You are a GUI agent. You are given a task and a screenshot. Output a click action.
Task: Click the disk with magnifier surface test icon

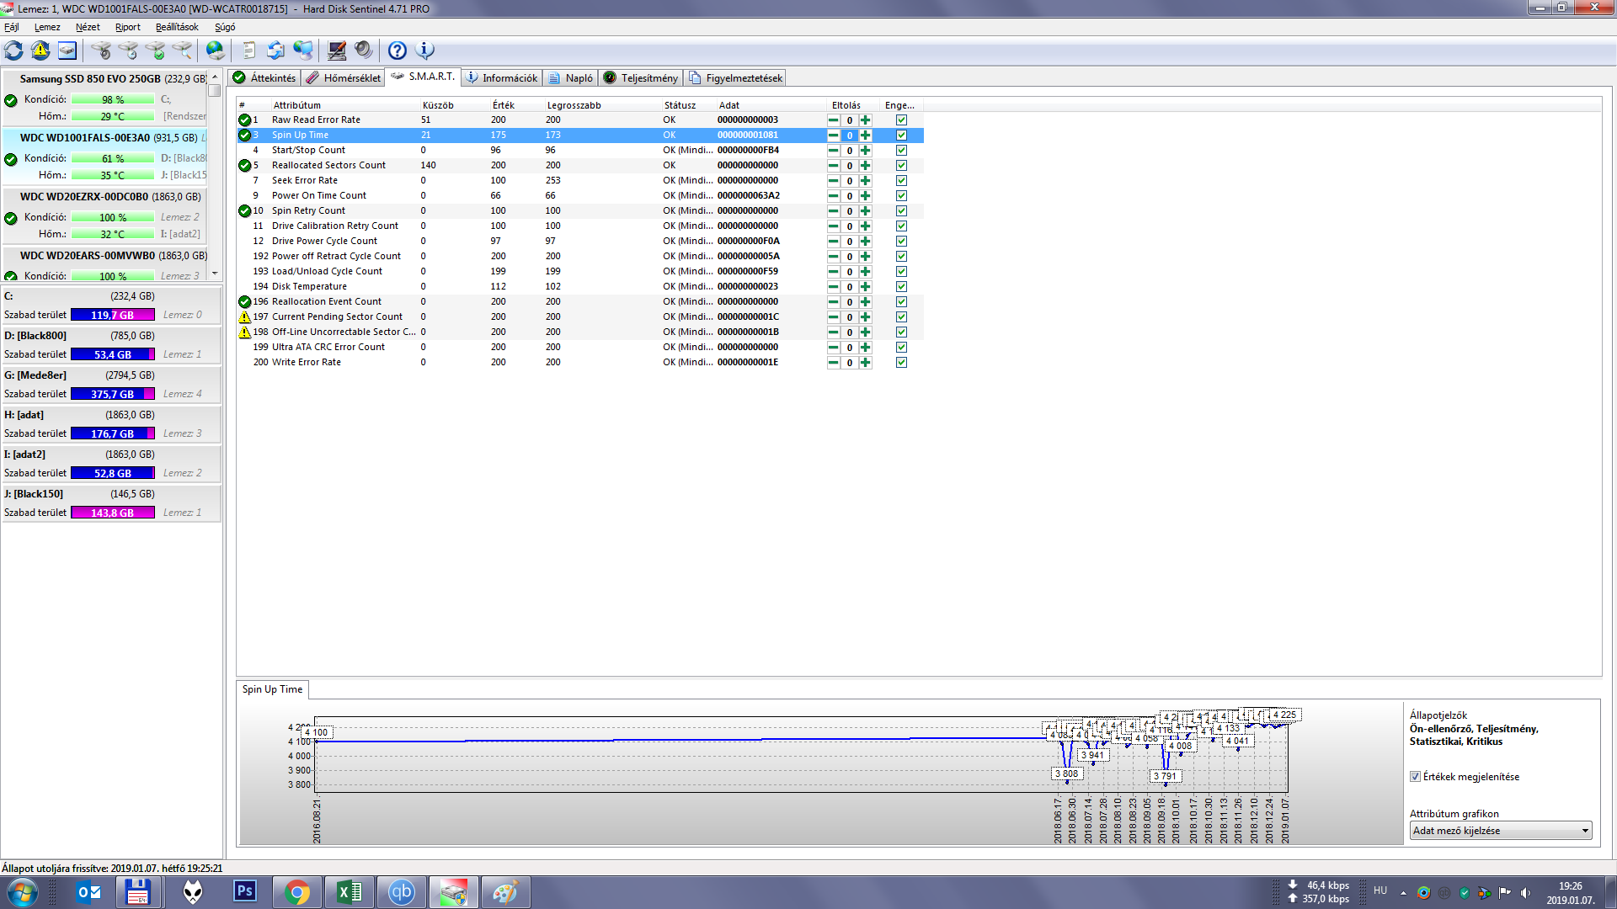[x=182, y=50]
